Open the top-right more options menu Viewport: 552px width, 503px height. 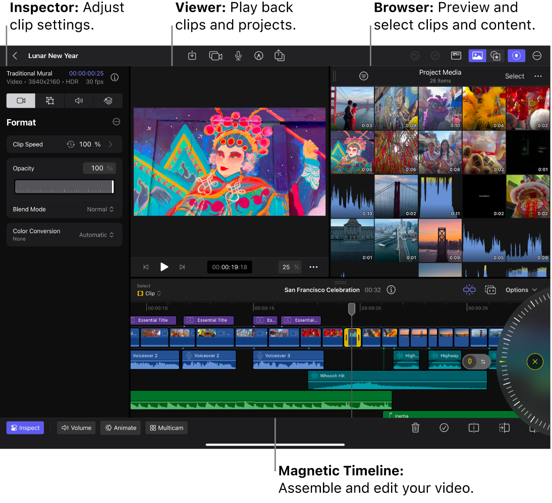click(537, 56)
